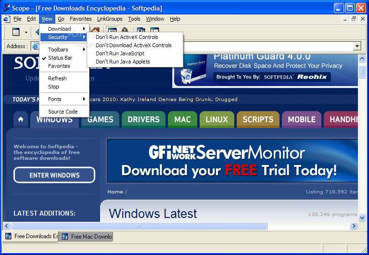Click the Address field text box
This screenshot has height=255, width=369.
[196, 46]
